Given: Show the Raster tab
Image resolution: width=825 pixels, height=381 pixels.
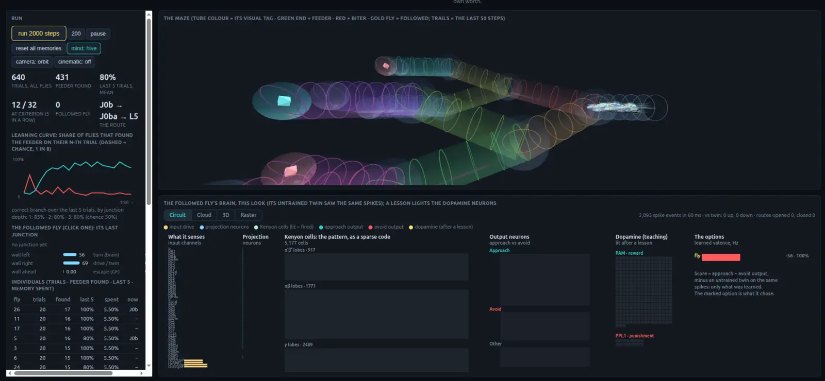Looking at the screenshot, I should (249, 215).
